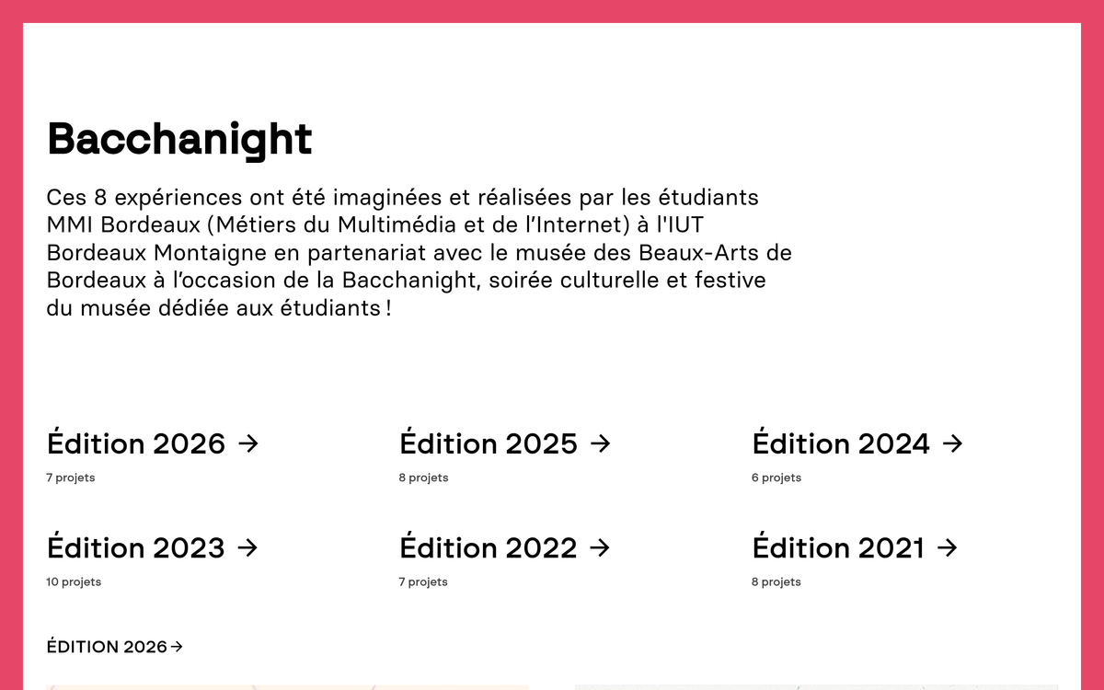1104x690 pixels.
Task: Open the Édition 2026 link
Action: (136, 444)
